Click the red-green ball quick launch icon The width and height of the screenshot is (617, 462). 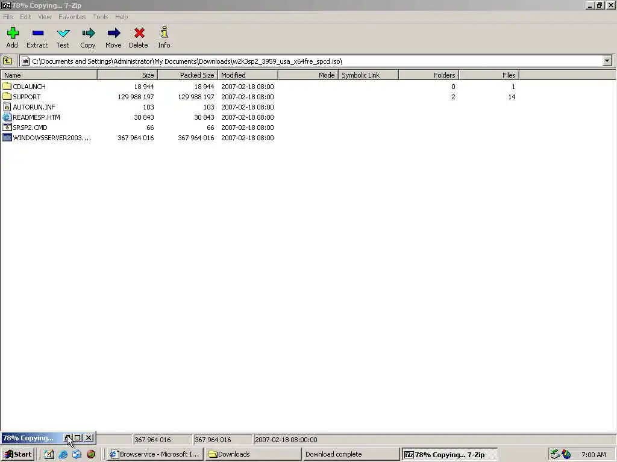pyautogui.click(x=91, y=454)
